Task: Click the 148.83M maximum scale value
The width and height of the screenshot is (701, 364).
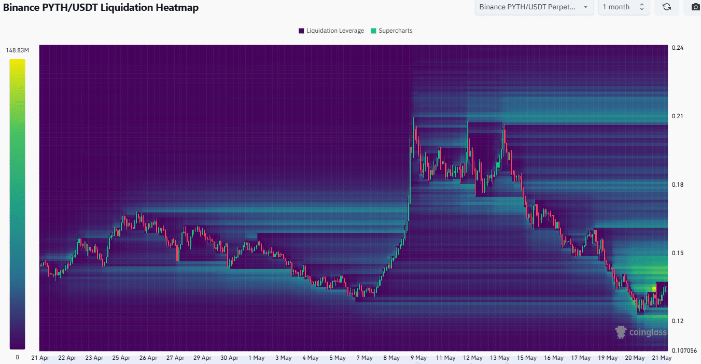Action: [18, 50]
